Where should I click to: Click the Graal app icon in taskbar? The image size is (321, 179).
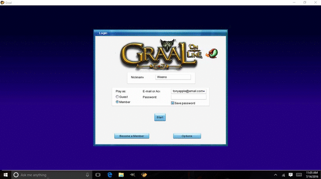tap(144, 175)
